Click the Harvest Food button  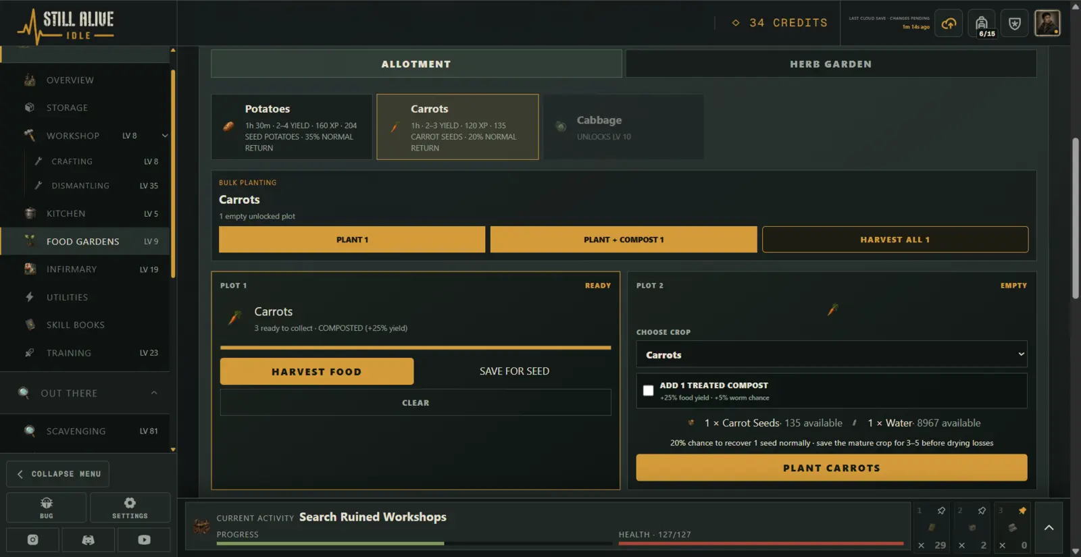click(317, 371)
